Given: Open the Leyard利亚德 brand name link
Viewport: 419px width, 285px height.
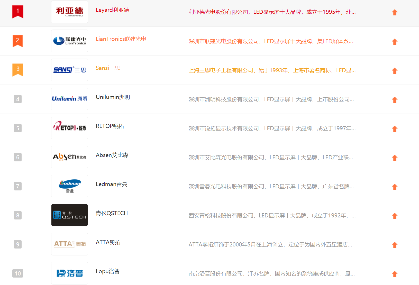Looking at the screenshot, I should click(113, 10).
